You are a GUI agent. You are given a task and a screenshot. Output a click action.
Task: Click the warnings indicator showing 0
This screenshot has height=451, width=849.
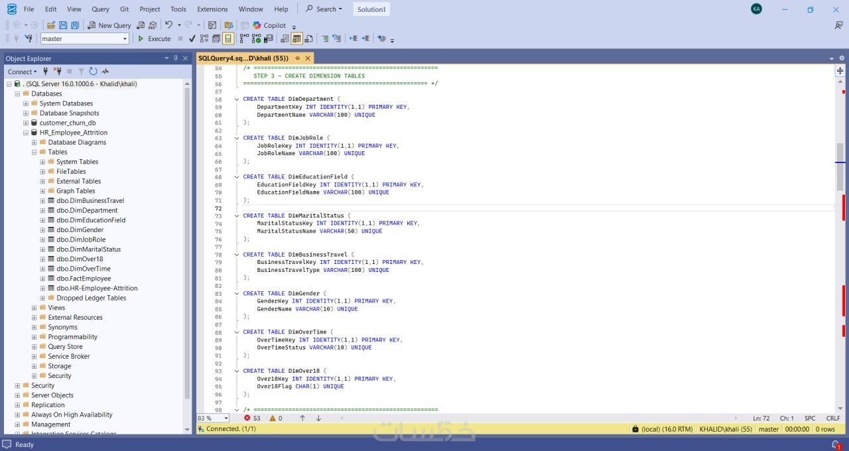[276, 419]
